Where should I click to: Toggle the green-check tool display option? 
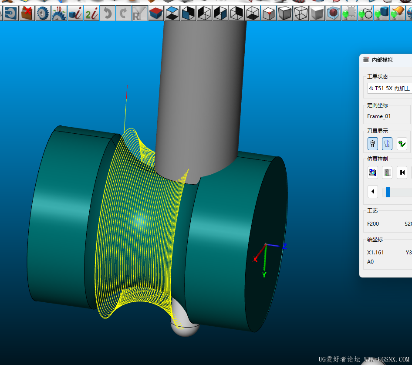pyautogui.click(x=402, y=143)
